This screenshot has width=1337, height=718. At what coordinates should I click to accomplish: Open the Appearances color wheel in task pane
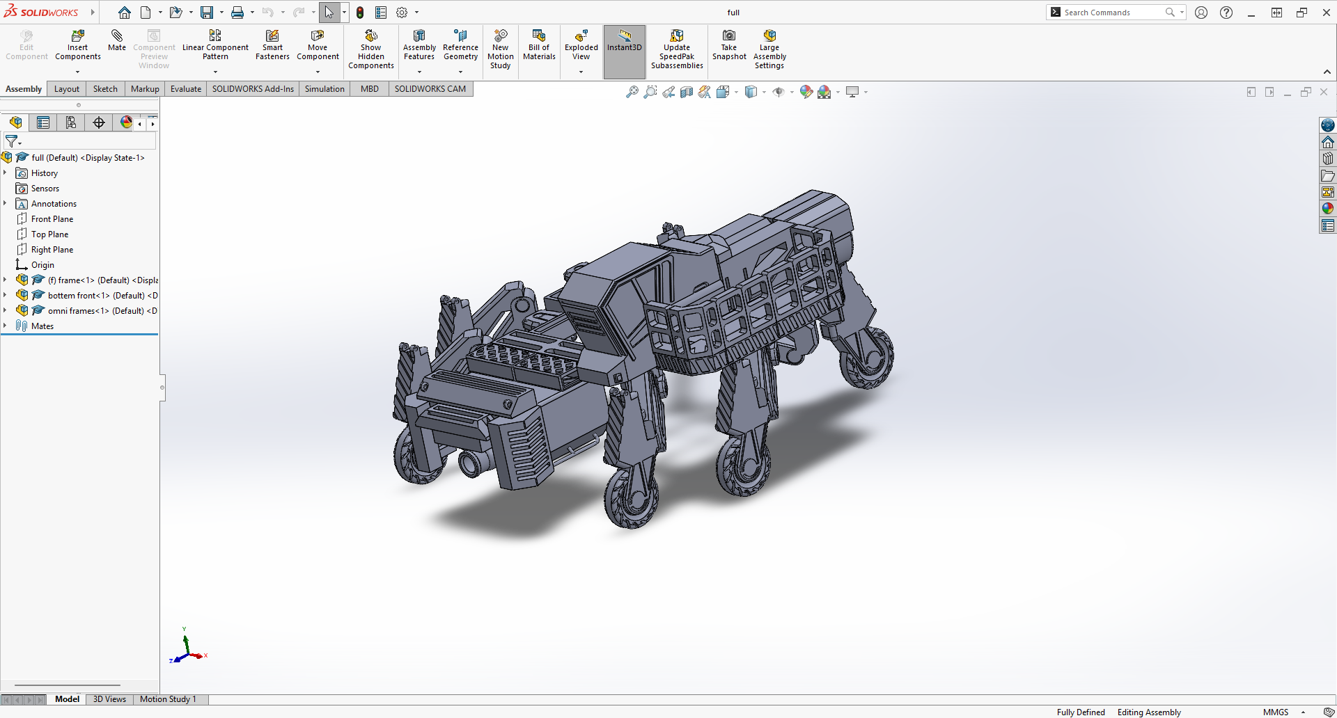(x=1328, y=209)
